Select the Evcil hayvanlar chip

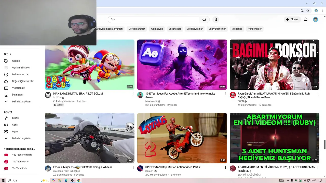coord(195,29)
